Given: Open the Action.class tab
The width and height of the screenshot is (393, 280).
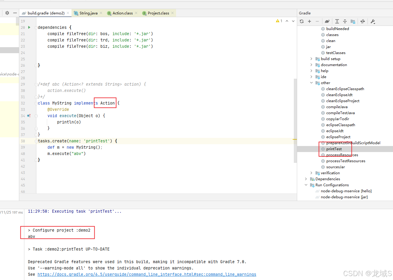Looking at the screenshot, I should pos(122,13).
